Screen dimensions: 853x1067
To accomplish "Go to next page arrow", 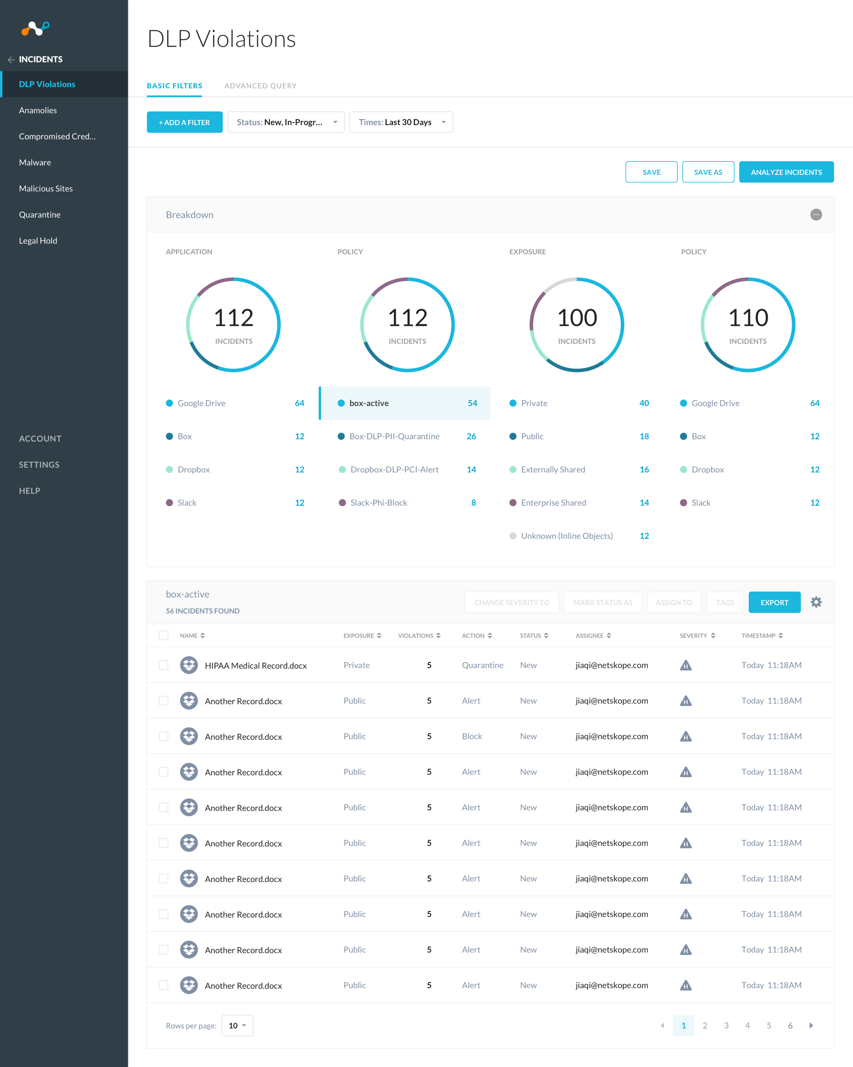I will tap(811, 1025).
